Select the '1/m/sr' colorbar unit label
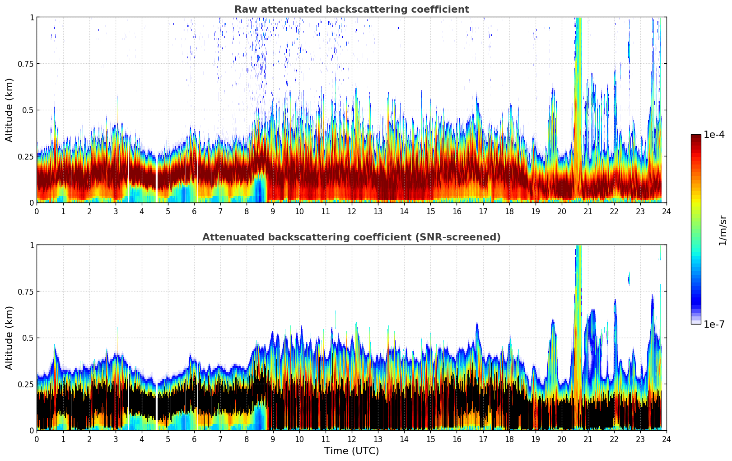 click(723, 230)
